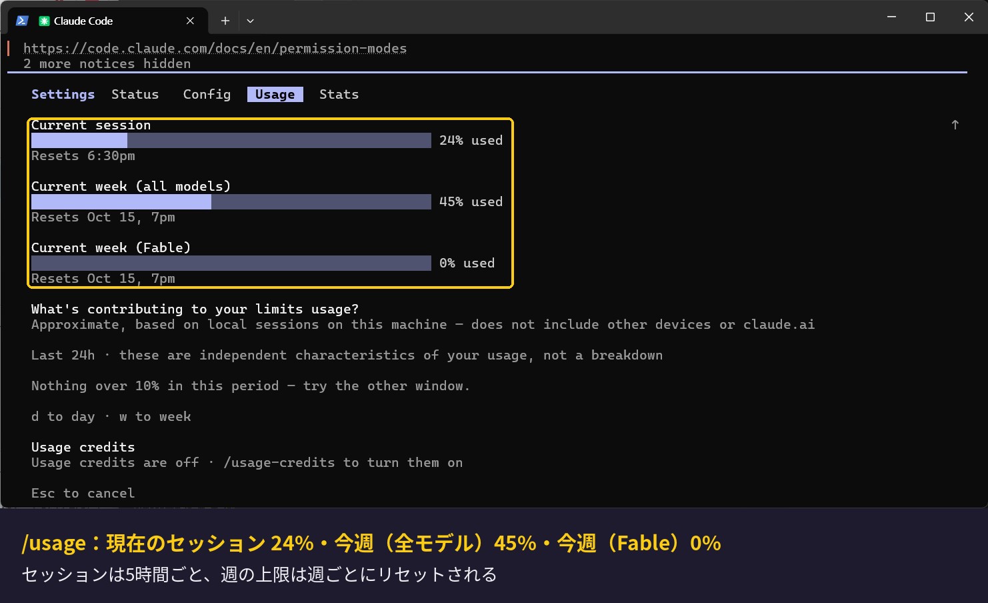The width and height of the screenshot is (988, 603).
Task: Click 'Nothing over 10% in this period' line
Action: pos(251,386)
